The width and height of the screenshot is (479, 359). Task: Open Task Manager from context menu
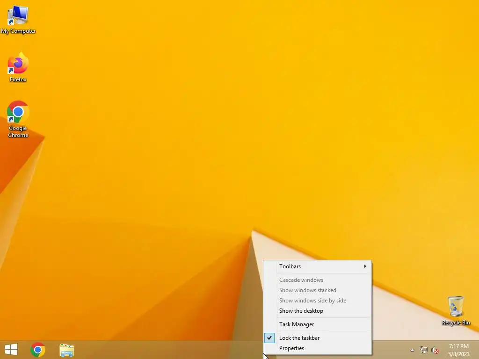pos(318,324)
